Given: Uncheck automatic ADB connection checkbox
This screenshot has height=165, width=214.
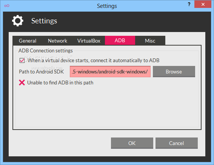Looking at the screenshot, I should point(22,60).
